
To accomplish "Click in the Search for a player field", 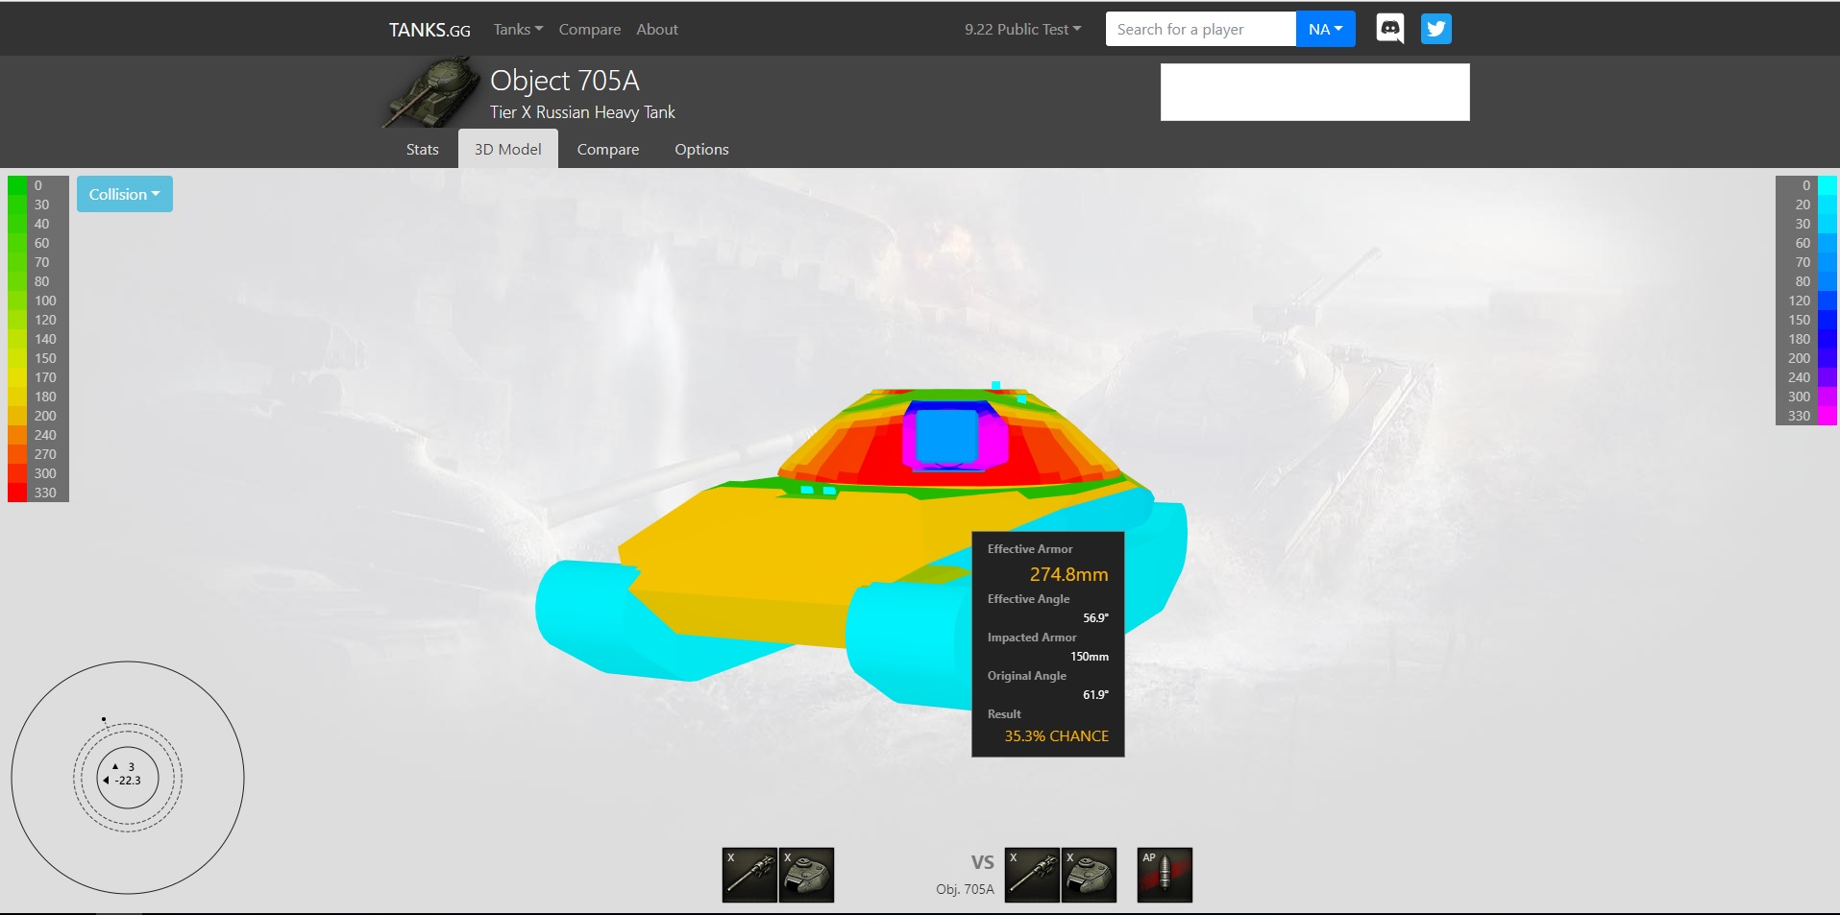I will (1200, 30).
